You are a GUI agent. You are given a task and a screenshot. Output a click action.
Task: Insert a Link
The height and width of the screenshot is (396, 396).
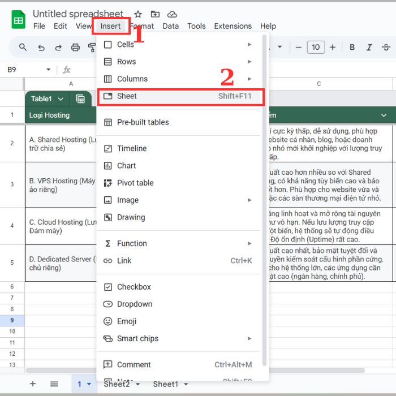(179, 261)
